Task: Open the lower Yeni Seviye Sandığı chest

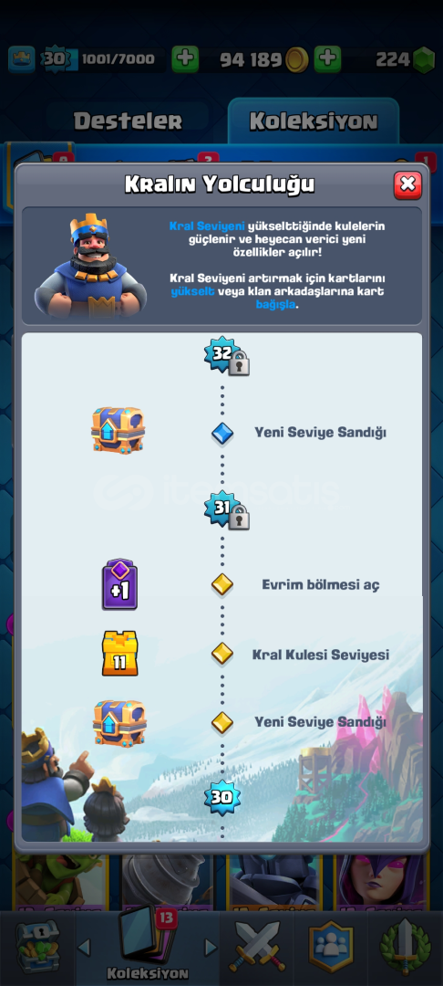Action: [119, 723]
